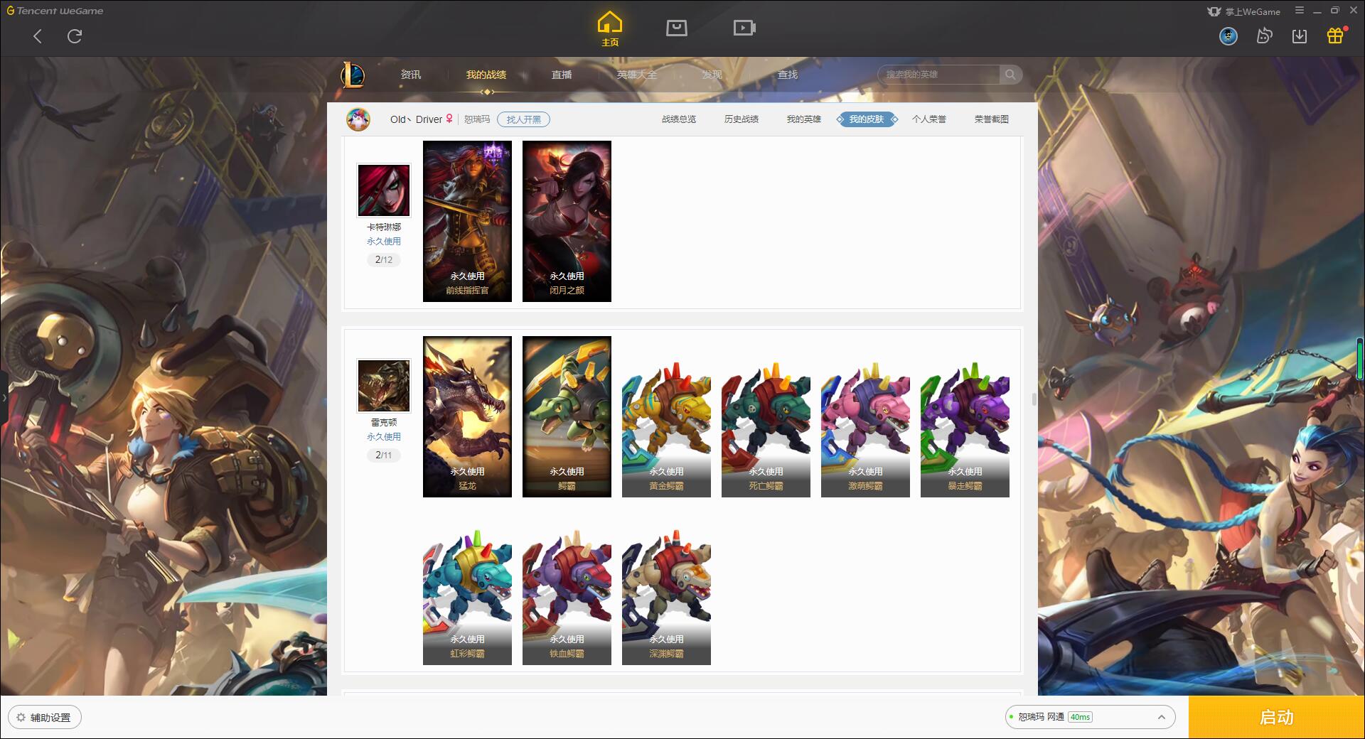The width and height of the screenshot is (1365, 739).
Task: Open the 查找 tab
Action: [x=788, y=75]
